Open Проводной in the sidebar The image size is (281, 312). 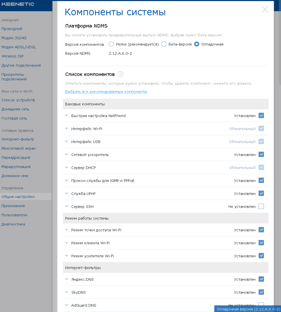[x=12, y=29]
